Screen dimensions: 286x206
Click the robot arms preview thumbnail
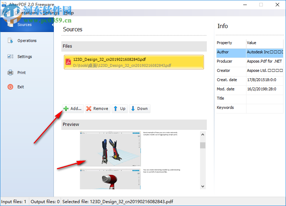tap(110, 149)
